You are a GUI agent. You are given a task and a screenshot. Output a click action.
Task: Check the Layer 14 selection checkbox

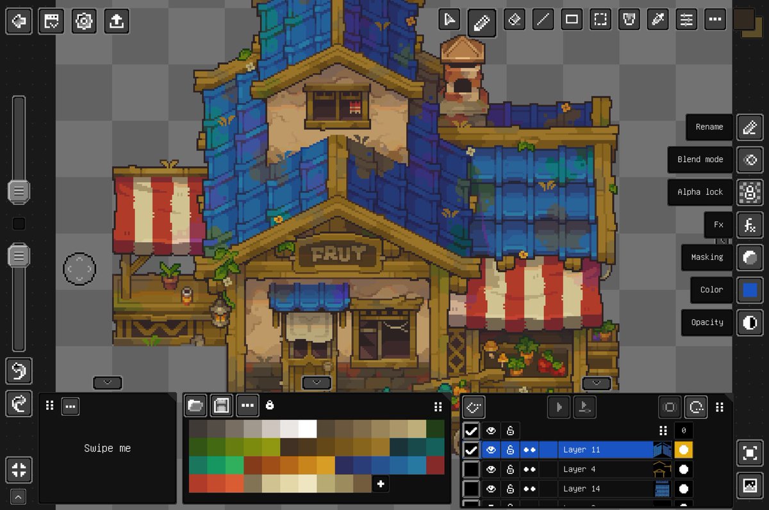point(472,488)
